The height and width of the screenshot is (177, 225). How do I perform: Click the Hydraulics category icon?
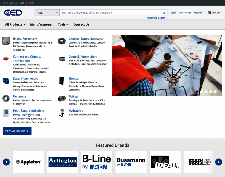[x=62, y=113]
